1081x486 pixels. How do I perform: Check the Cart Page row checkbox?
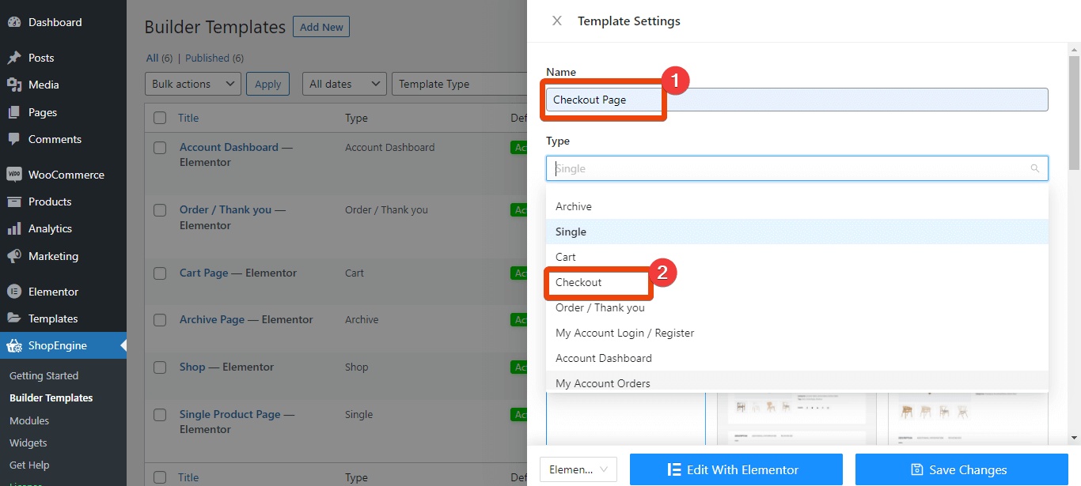coord(159,273)
